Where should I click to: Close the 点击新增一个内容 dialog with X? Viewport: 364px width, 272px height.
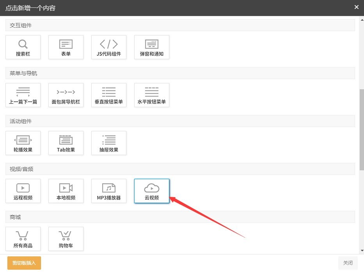357,7
